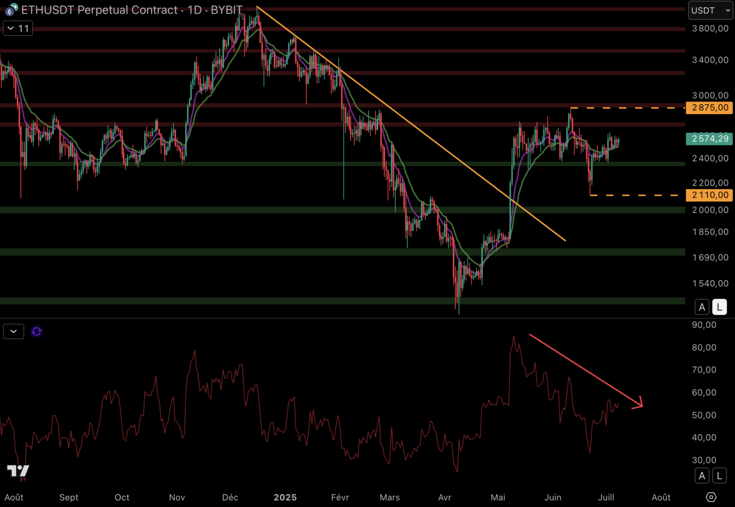Click the Mars time axis label
Image resolution: width=735 pixels, height=507 pixels.
pyautogui.click(x=390, y=497)
